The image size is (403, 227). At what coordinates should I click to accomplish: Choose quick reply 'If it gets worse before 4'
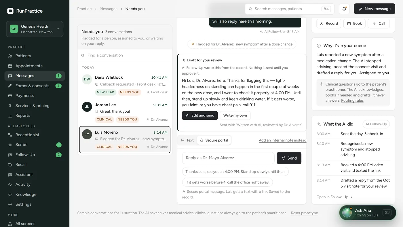[227, 182]
